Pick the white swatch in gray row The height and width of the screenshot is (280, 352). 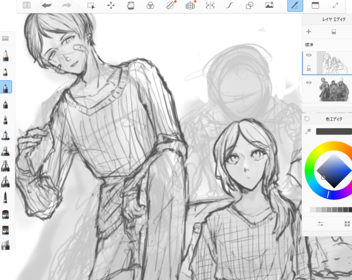pyautogui.click(x=307, y=210)
